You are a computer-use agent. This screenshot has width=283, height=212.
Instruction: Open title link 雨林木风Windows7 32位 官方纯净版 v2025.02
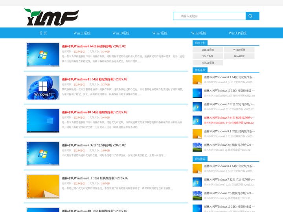coord(94,145)
